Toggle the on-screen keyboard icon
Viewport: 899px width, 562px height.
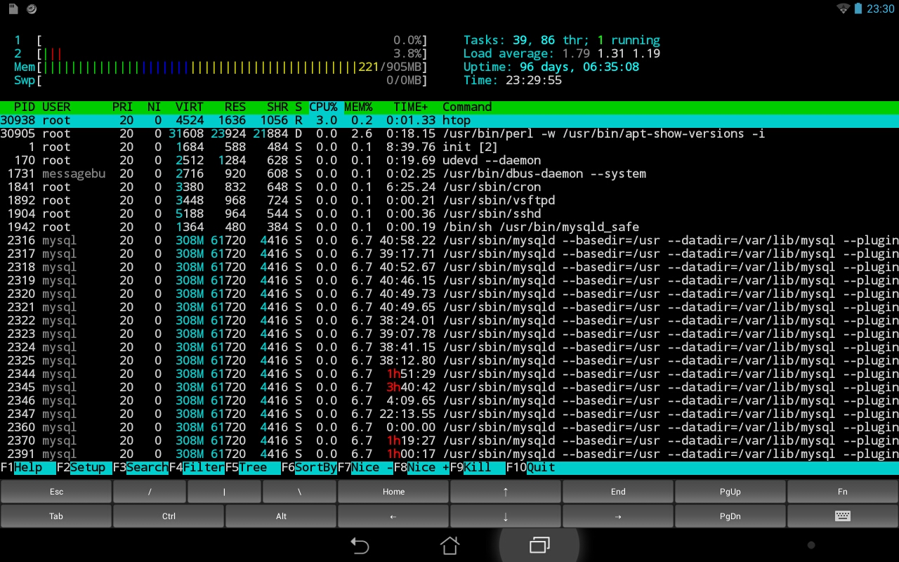tap(842, 516)
